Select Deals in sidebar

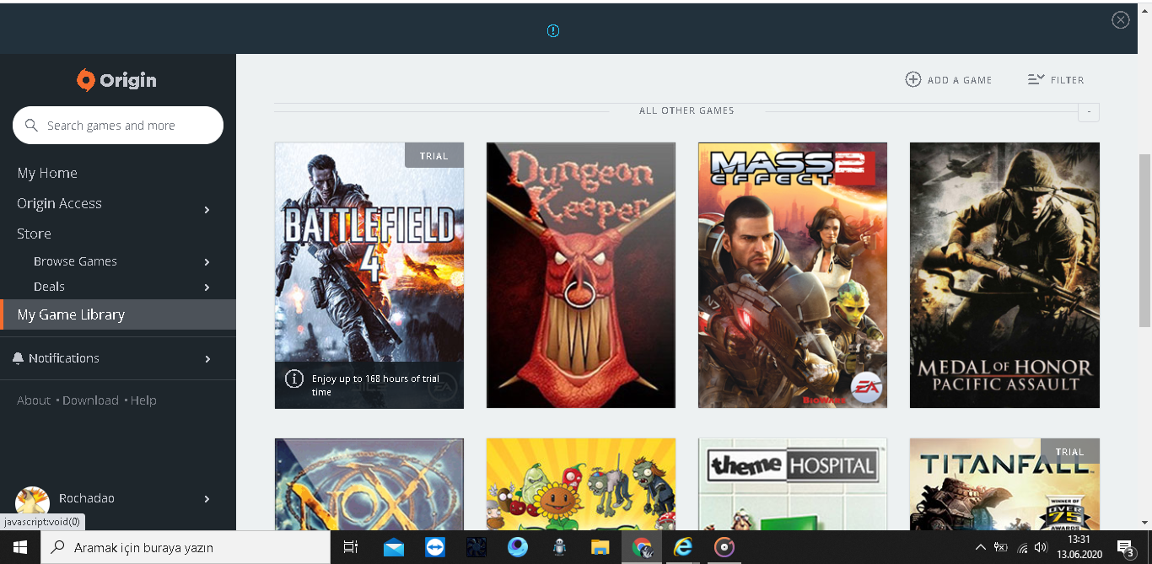(x=49, y=287)
